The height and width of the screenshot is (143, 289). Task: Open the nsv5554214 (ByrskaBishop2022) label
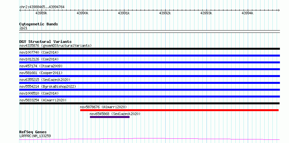click(x=48, y=86)
